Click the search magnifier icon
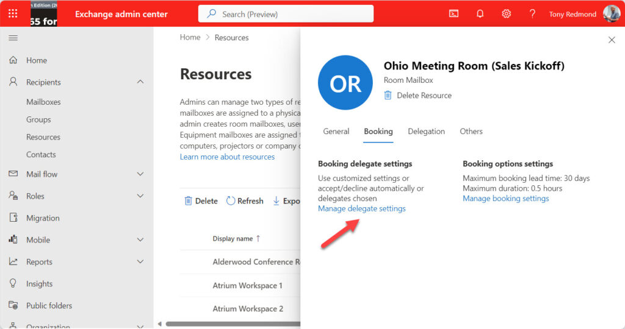The width and height of the screenshot is (625, 329). [212, 14]
